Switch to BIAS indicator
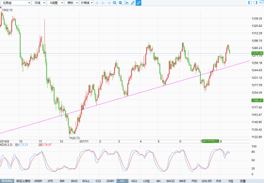Viewport: 264px width, 183px height. (x=74, y=181)
